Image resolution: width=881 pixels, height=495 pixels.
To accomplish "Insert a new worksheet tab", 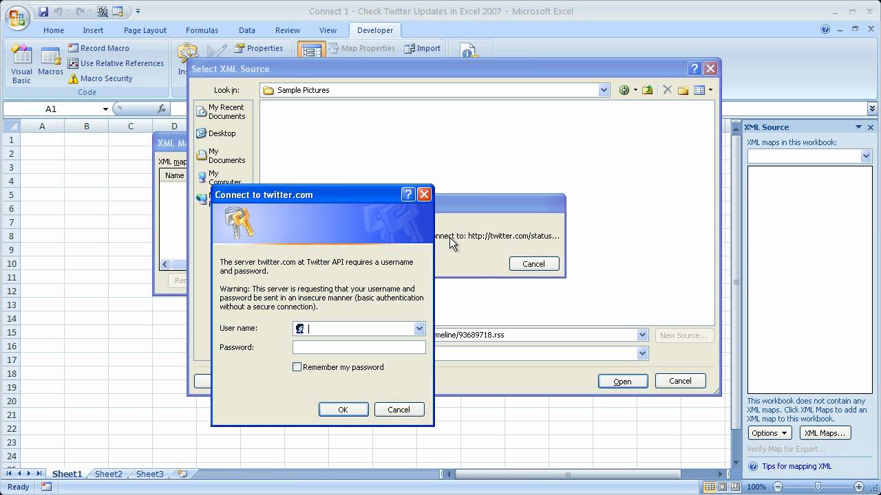I will click(x=182, y=474).
